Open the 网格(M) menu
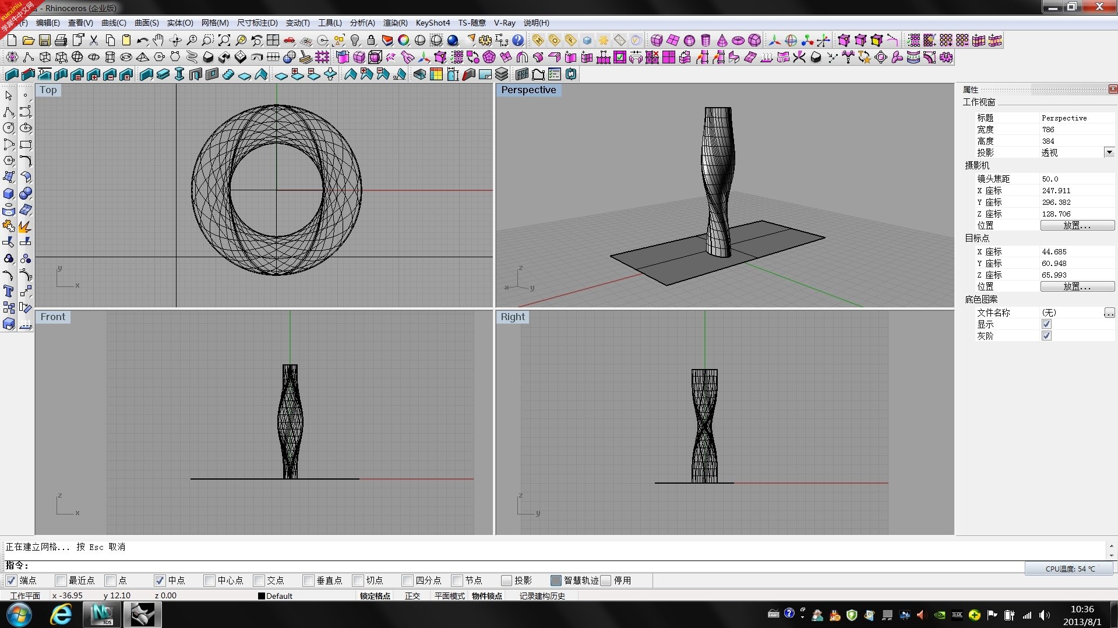Image resolution: width=1118 pixels, height=628 pixels. coord(215,23)
